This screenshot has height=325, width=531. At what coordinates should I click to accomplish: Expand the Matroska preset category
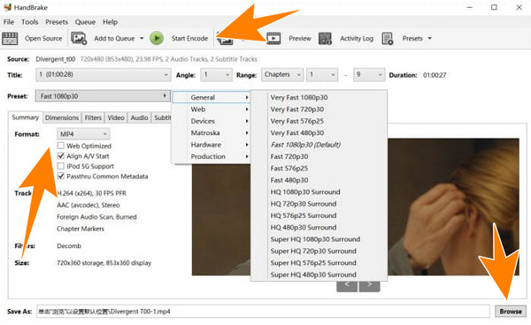coord(212,132)
